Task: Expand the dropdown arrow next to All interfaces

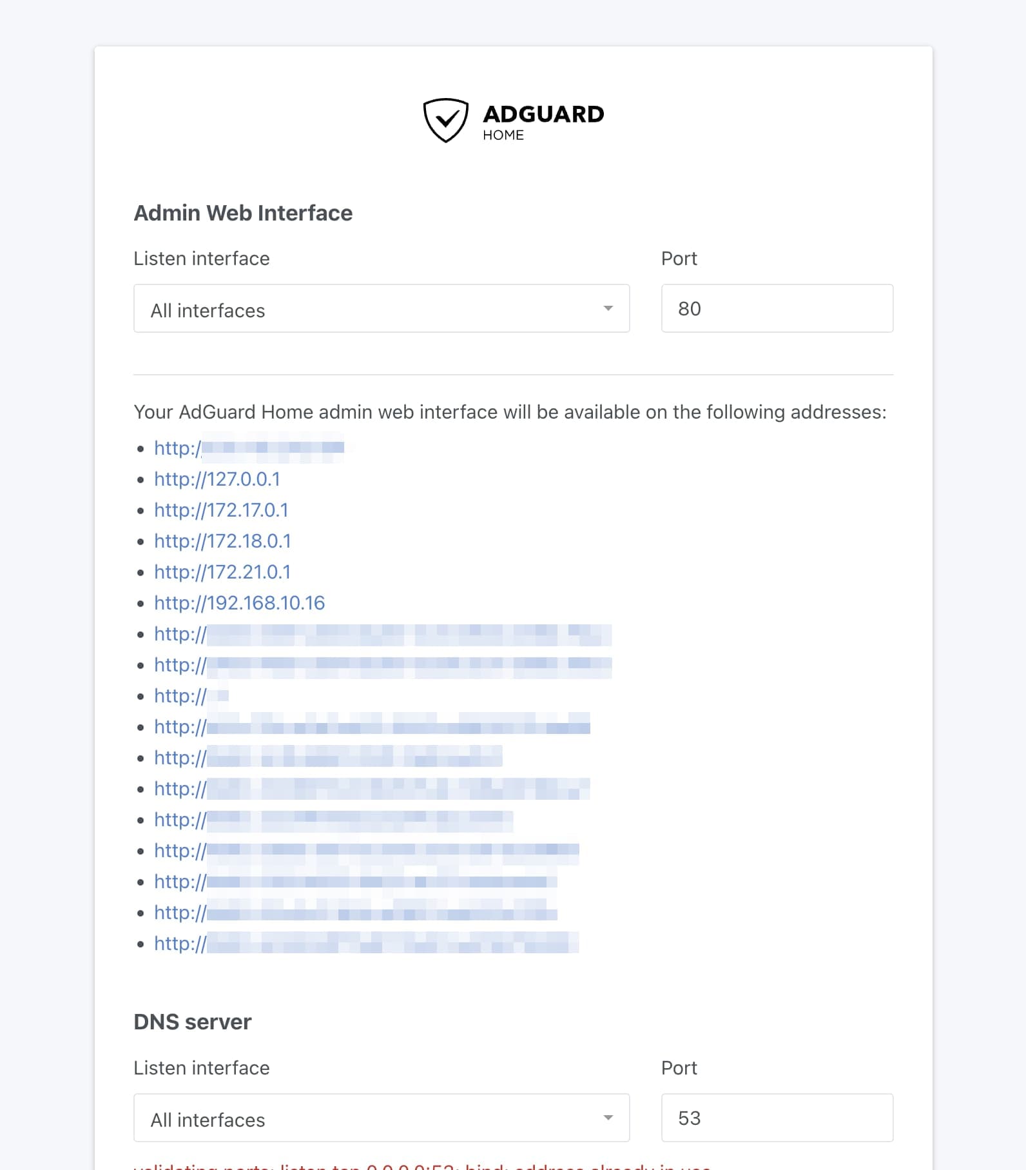Action: (608, 309)
